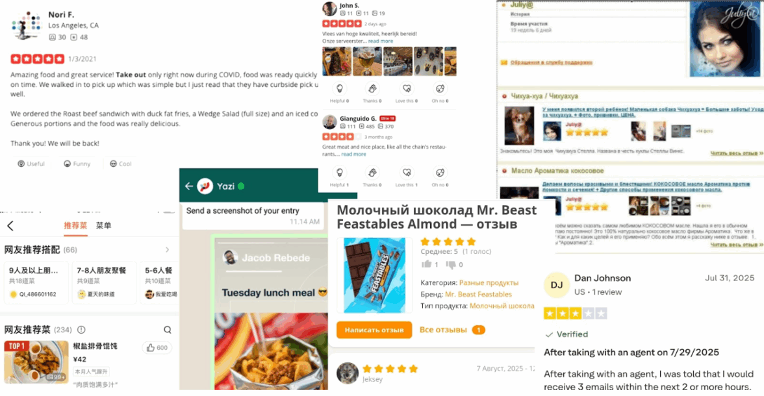764x396 pixels.
Task: Open search in the 网友推荐菜 section
Action: click(x=167, y=330)
